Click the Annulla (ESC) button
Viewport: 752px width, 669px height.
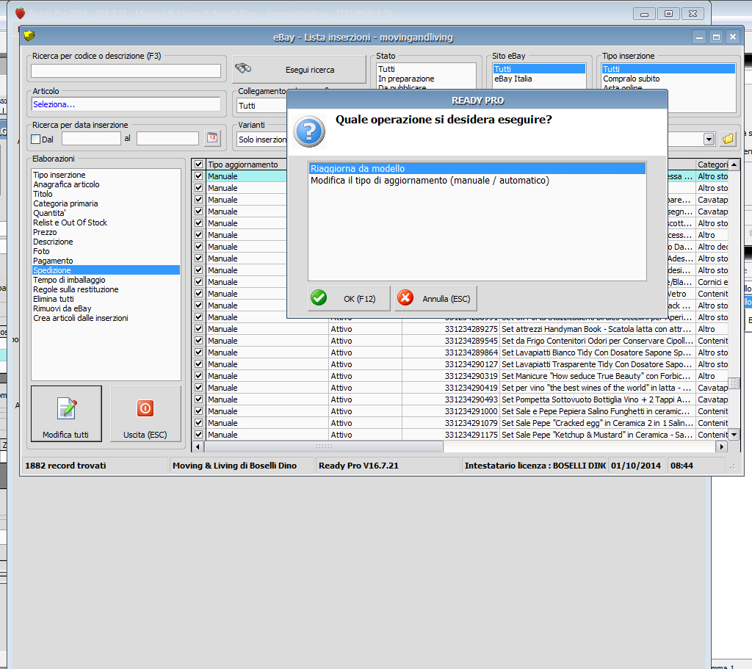tap(435, 298)
